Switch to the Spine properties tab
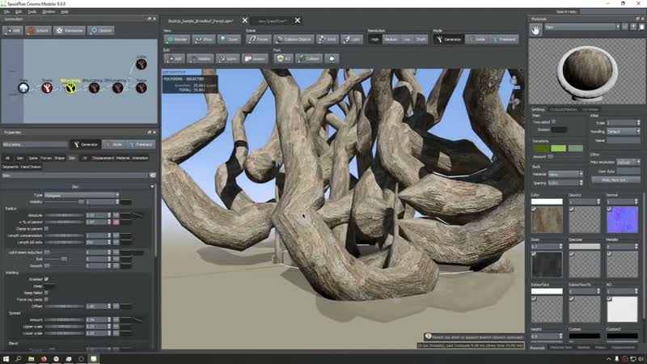 (33, 158)
